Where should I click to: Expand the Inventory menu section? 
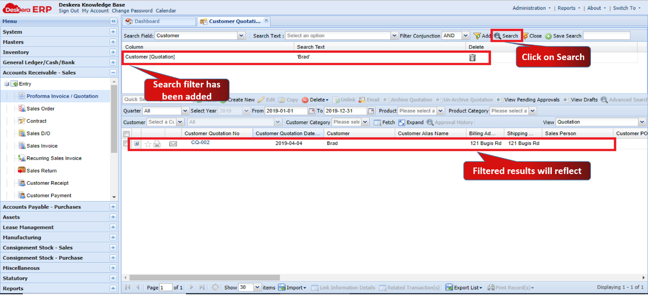click(x=113, y=52)
